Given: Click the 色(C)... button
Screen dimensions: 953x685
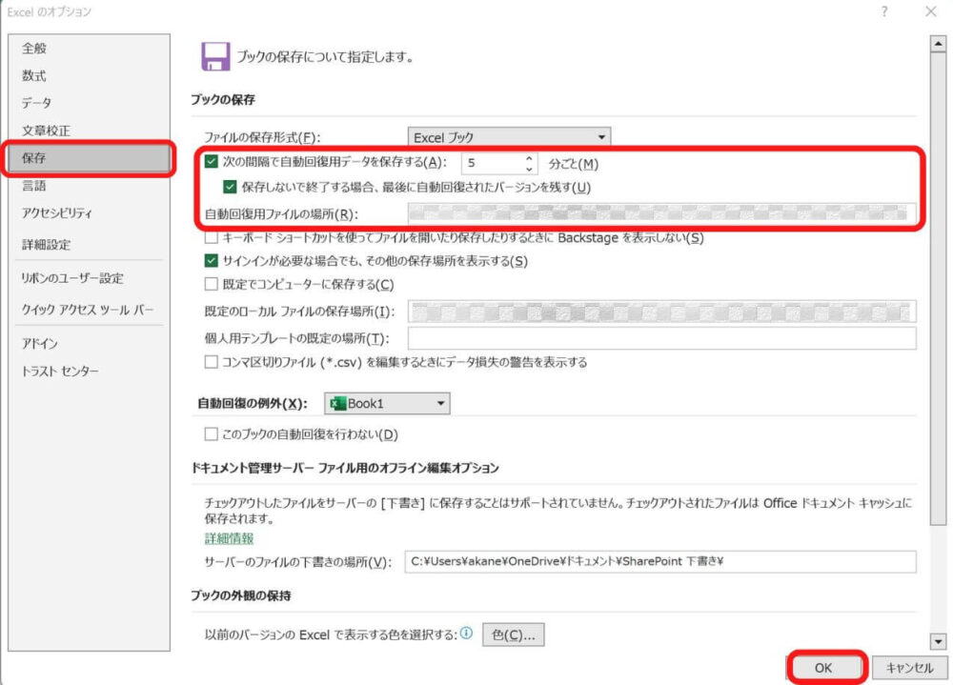Looking at the screenshot, I should coord(514,635).
